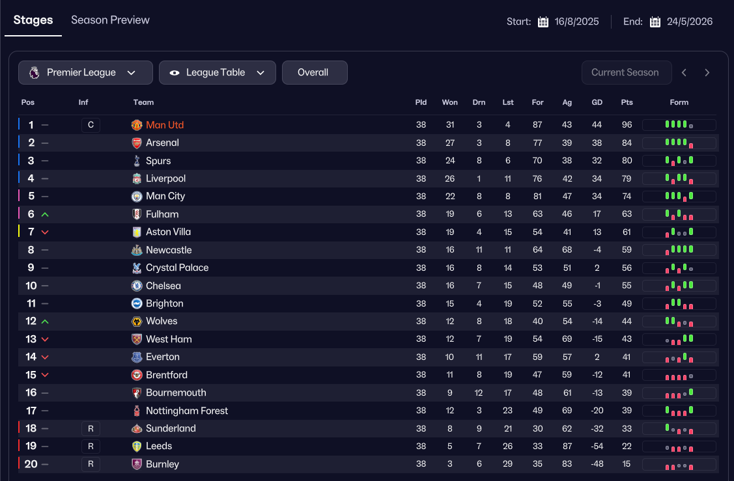Click the relegation 'R' badge beside Sunderland
The height and width of the screenshot is (481, 734).
91,428
